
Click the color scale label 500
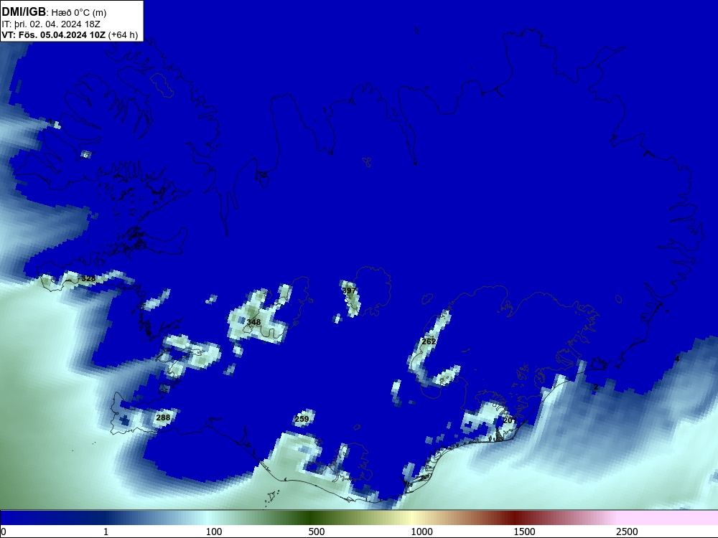pos(317,532)
